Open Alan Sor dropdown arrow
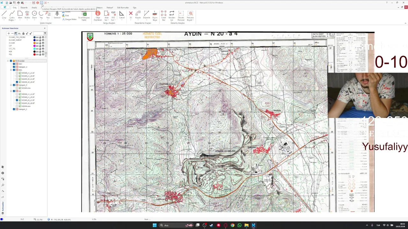This screenshot has height=229, width=408. point(108,20)
